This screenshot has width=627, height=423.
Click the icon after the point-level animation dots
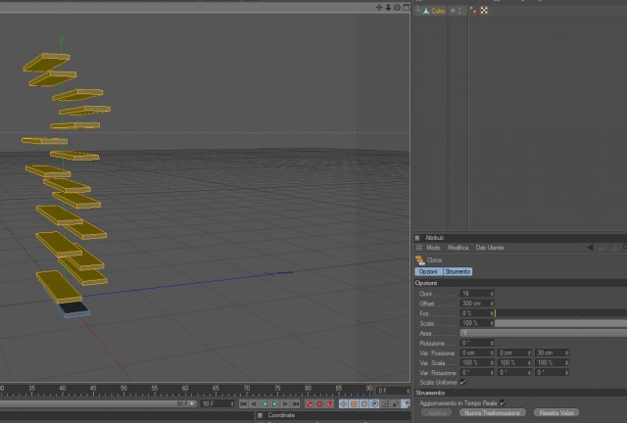(x=395, y=403)
